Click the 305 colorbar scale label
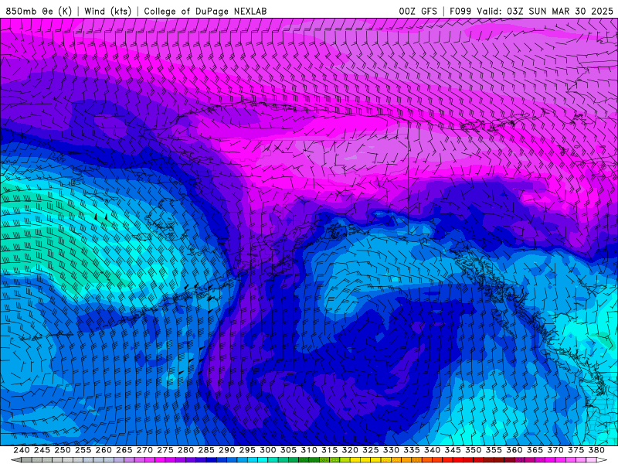This screenshot has width=618, height=464. [x=288, y=450]
